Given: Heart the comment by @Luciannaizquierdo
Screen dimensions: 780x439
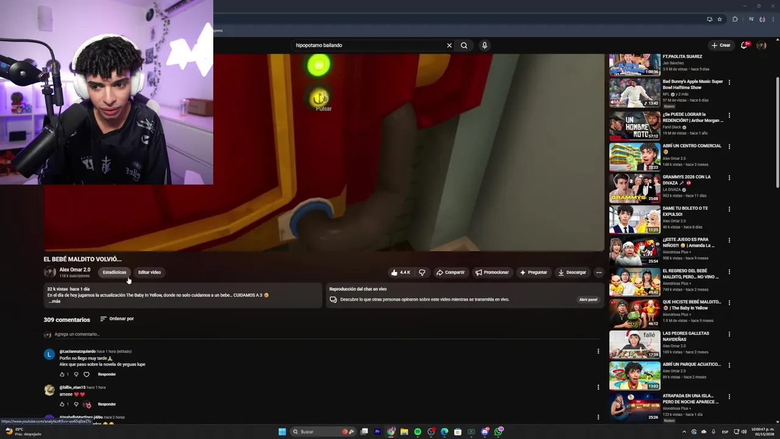Looking at the screenshot, I should point(87,374).
